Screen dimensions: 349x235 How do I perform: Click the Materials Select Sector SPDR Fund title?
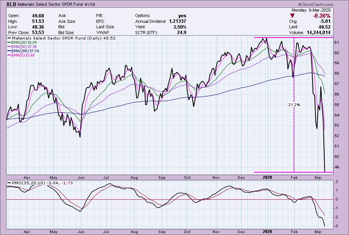pyautogui.click(x=50, y=4)
